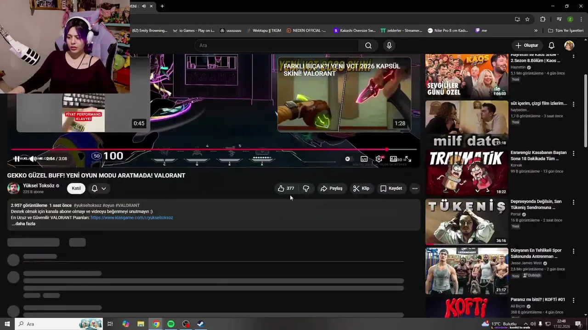
Task: Open Steam from the taskbar
Action: tap(201, 324)
